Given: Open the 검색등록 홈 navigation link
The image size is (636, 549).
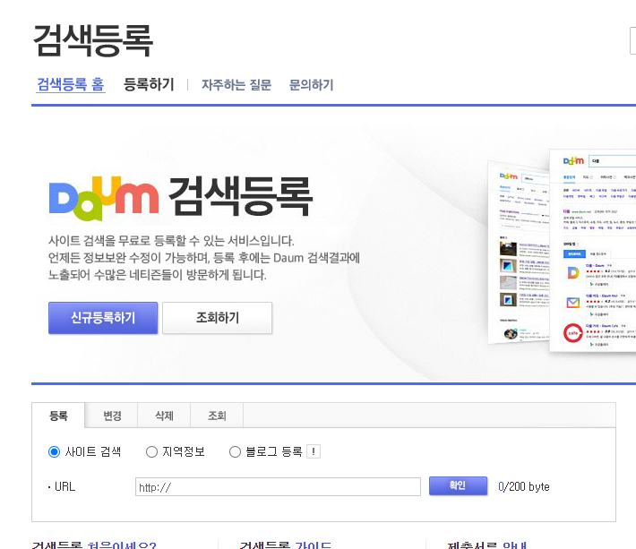Looking at the screenshot, I should click(x=71, y=84).
